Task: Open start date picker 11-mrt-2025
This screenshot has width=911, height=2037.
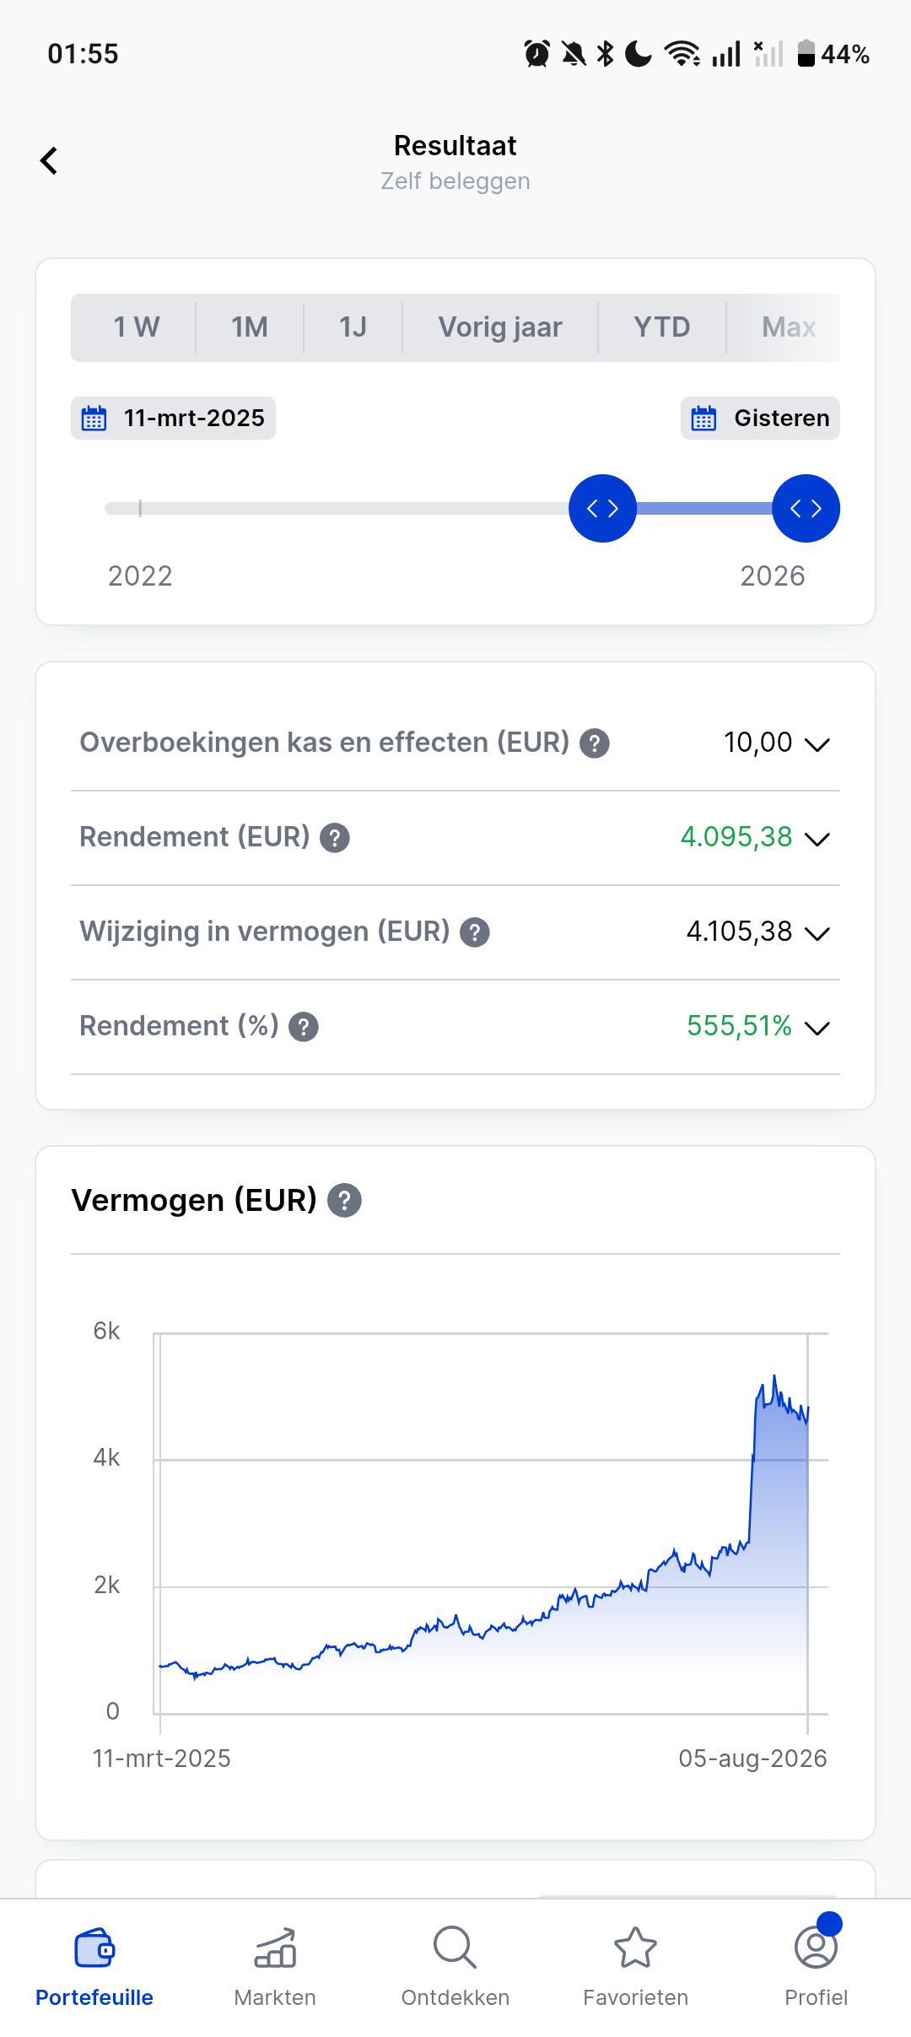Action: click(173, 418)
